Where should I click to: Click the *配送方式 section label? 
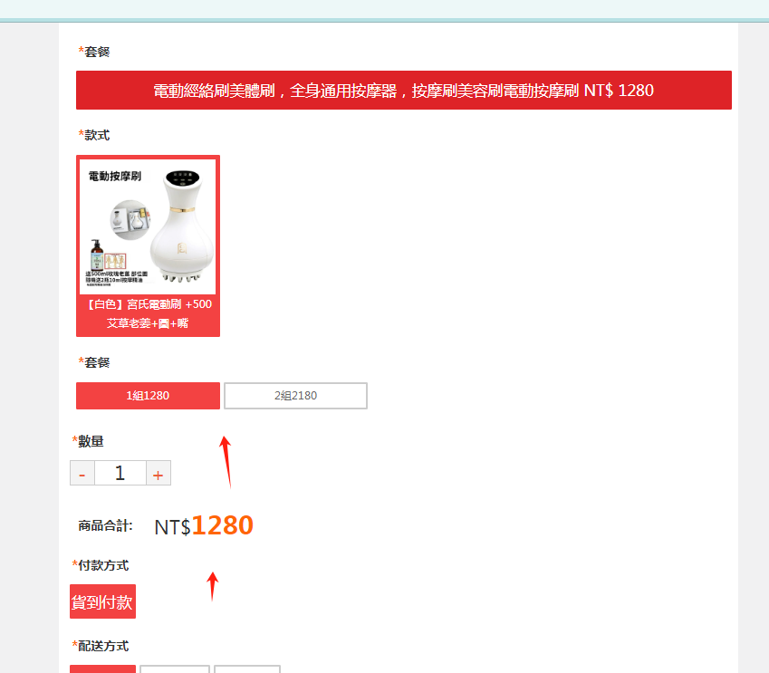(100, 646)
